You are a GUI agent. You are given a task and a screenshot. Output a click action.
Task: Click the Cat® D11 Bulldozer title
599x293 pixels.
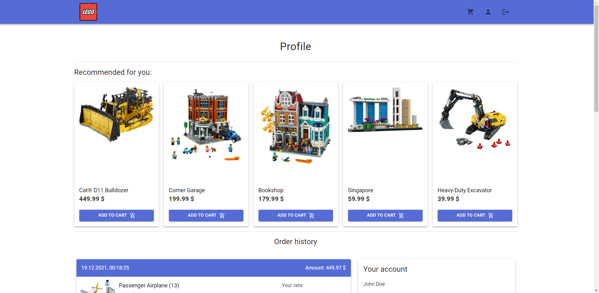104,190
